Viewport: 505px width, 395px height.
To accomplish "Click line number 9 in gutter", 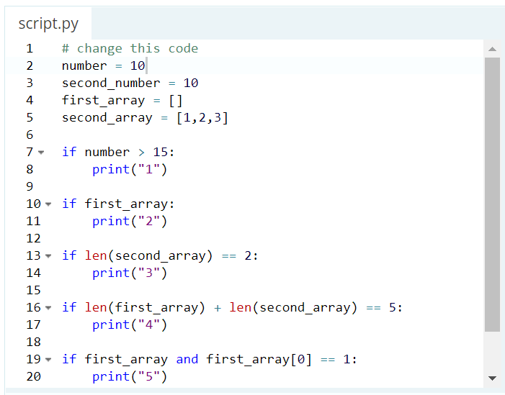I will [x=30, y=186].
